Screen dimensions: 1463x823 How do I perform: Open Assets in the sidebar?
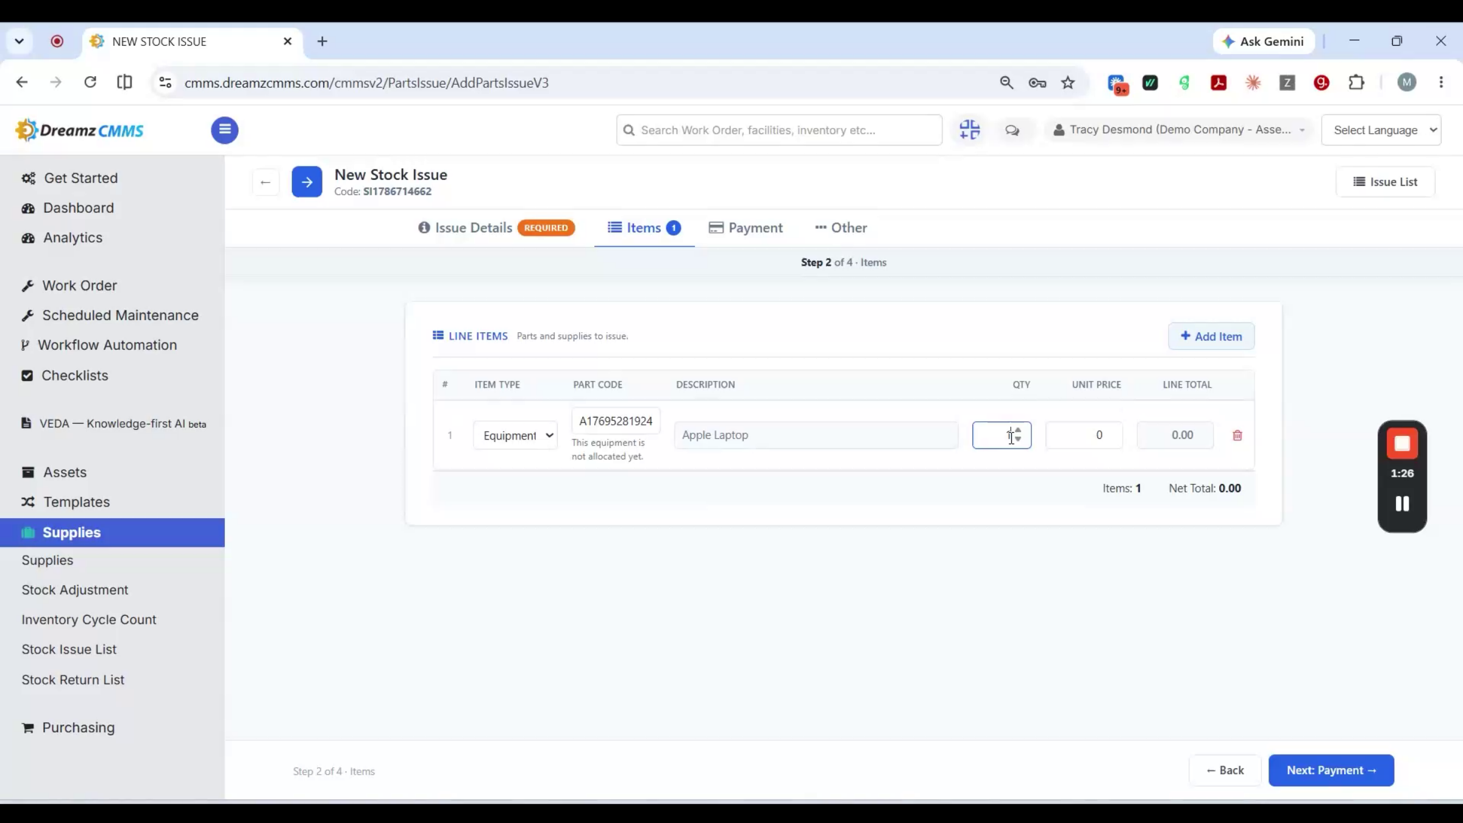[x=54, y=472]
